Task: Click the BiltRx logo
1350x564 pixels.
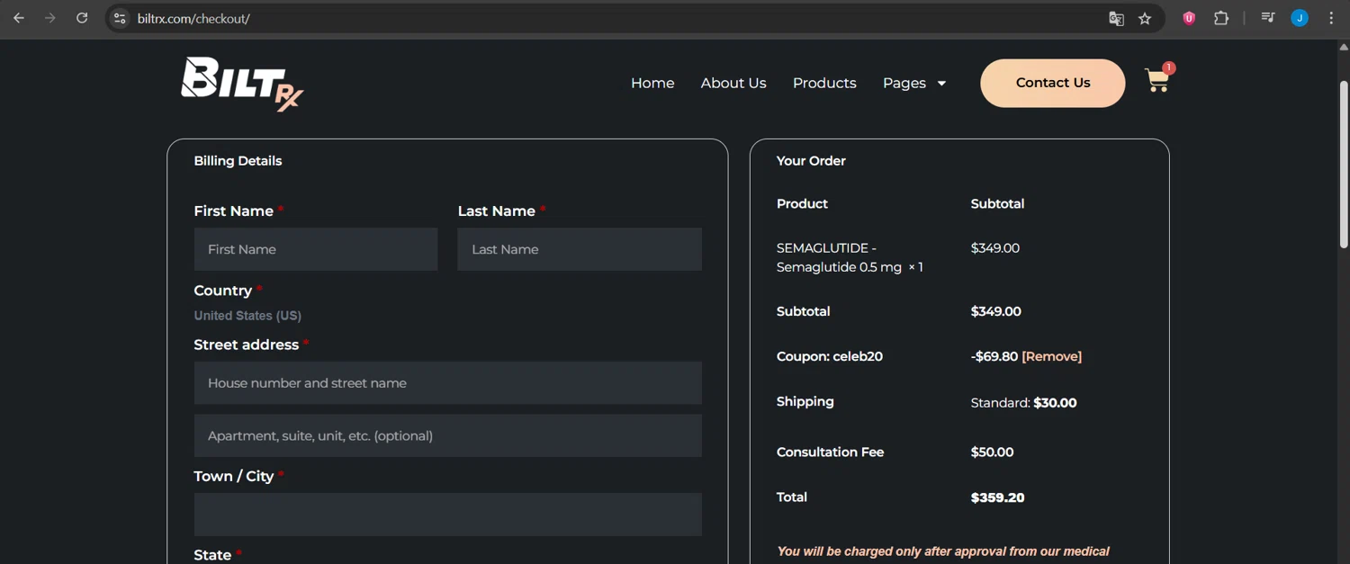Action: (x=242, y=84)
